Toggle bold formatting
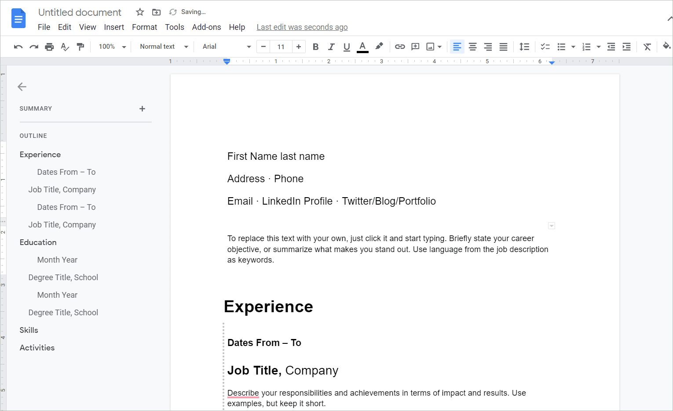 coord(315,46)
